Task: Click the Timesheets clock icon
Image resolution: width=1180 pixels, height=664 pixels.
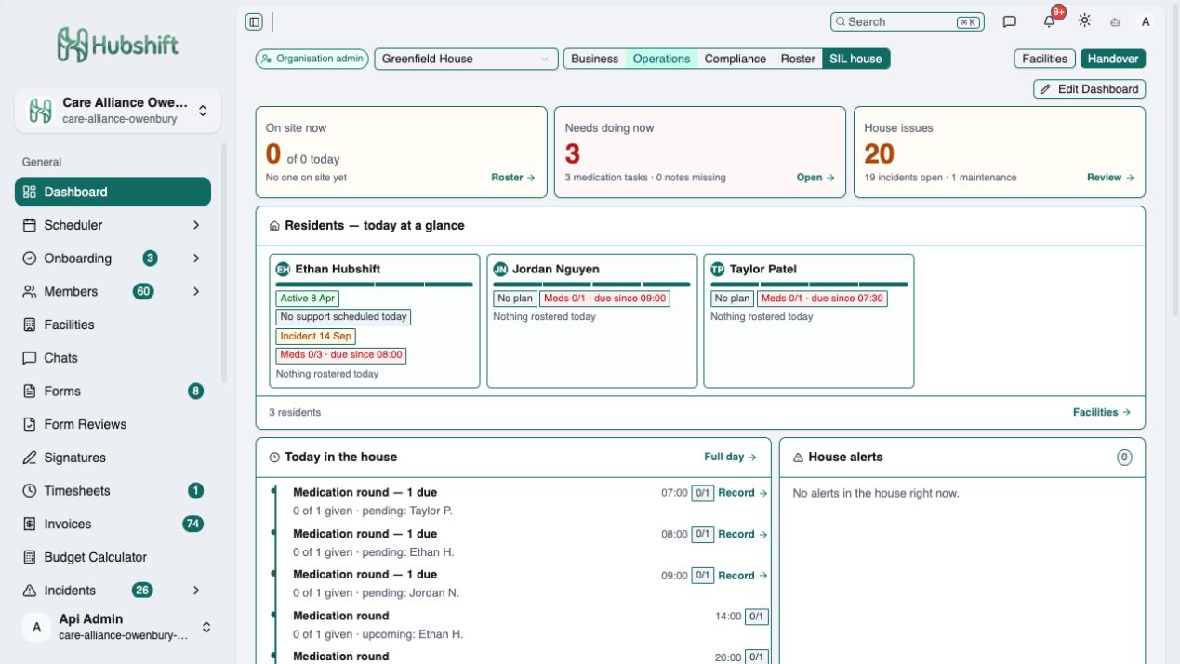Action: 29,491
